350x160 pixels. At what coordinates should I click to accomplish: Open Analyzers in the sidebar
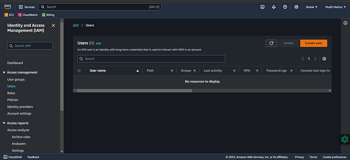click(x=19, y=144)
